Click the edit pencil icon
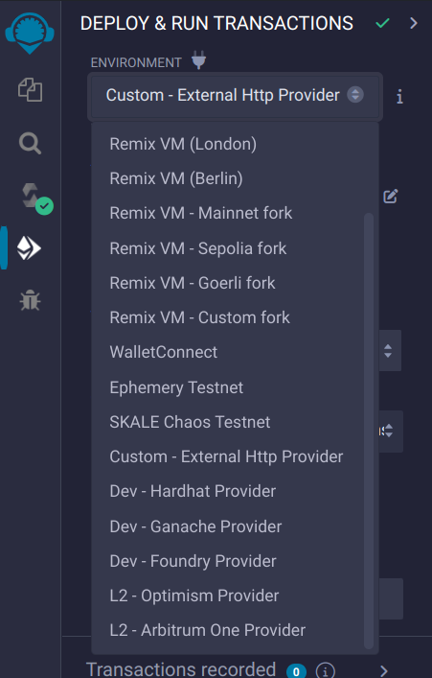This screenshot has width=432, height=678. (x=391, y=197)
